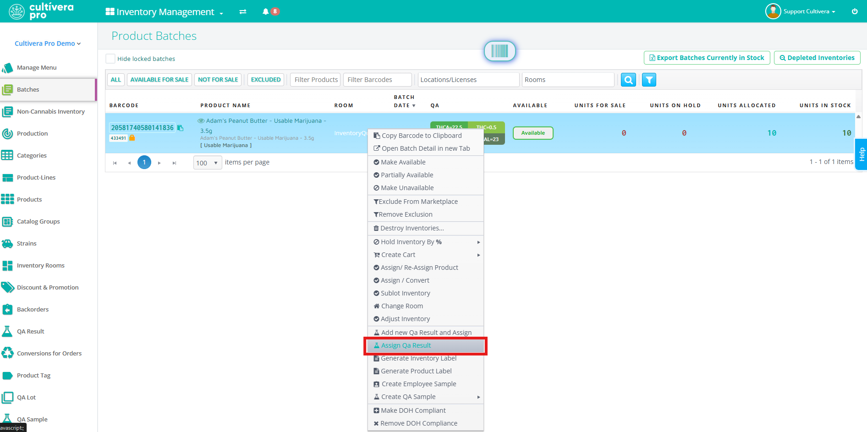This screenshot has width=867, height=432.
Task: Open the barcode 20581740580141836 link
Action: click(x=143, y=128)
